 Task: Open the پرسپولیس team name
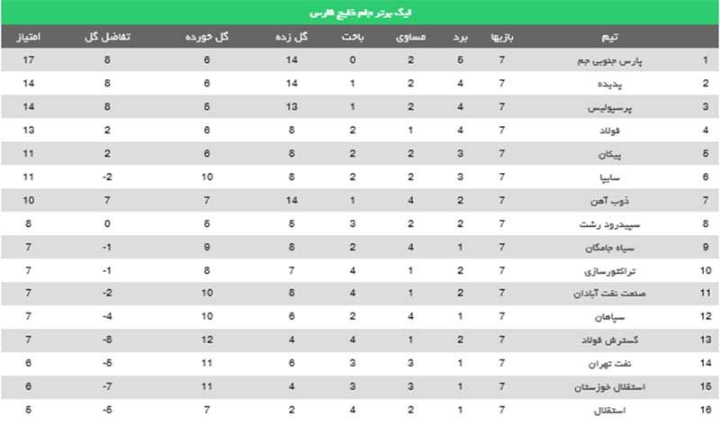609,107
